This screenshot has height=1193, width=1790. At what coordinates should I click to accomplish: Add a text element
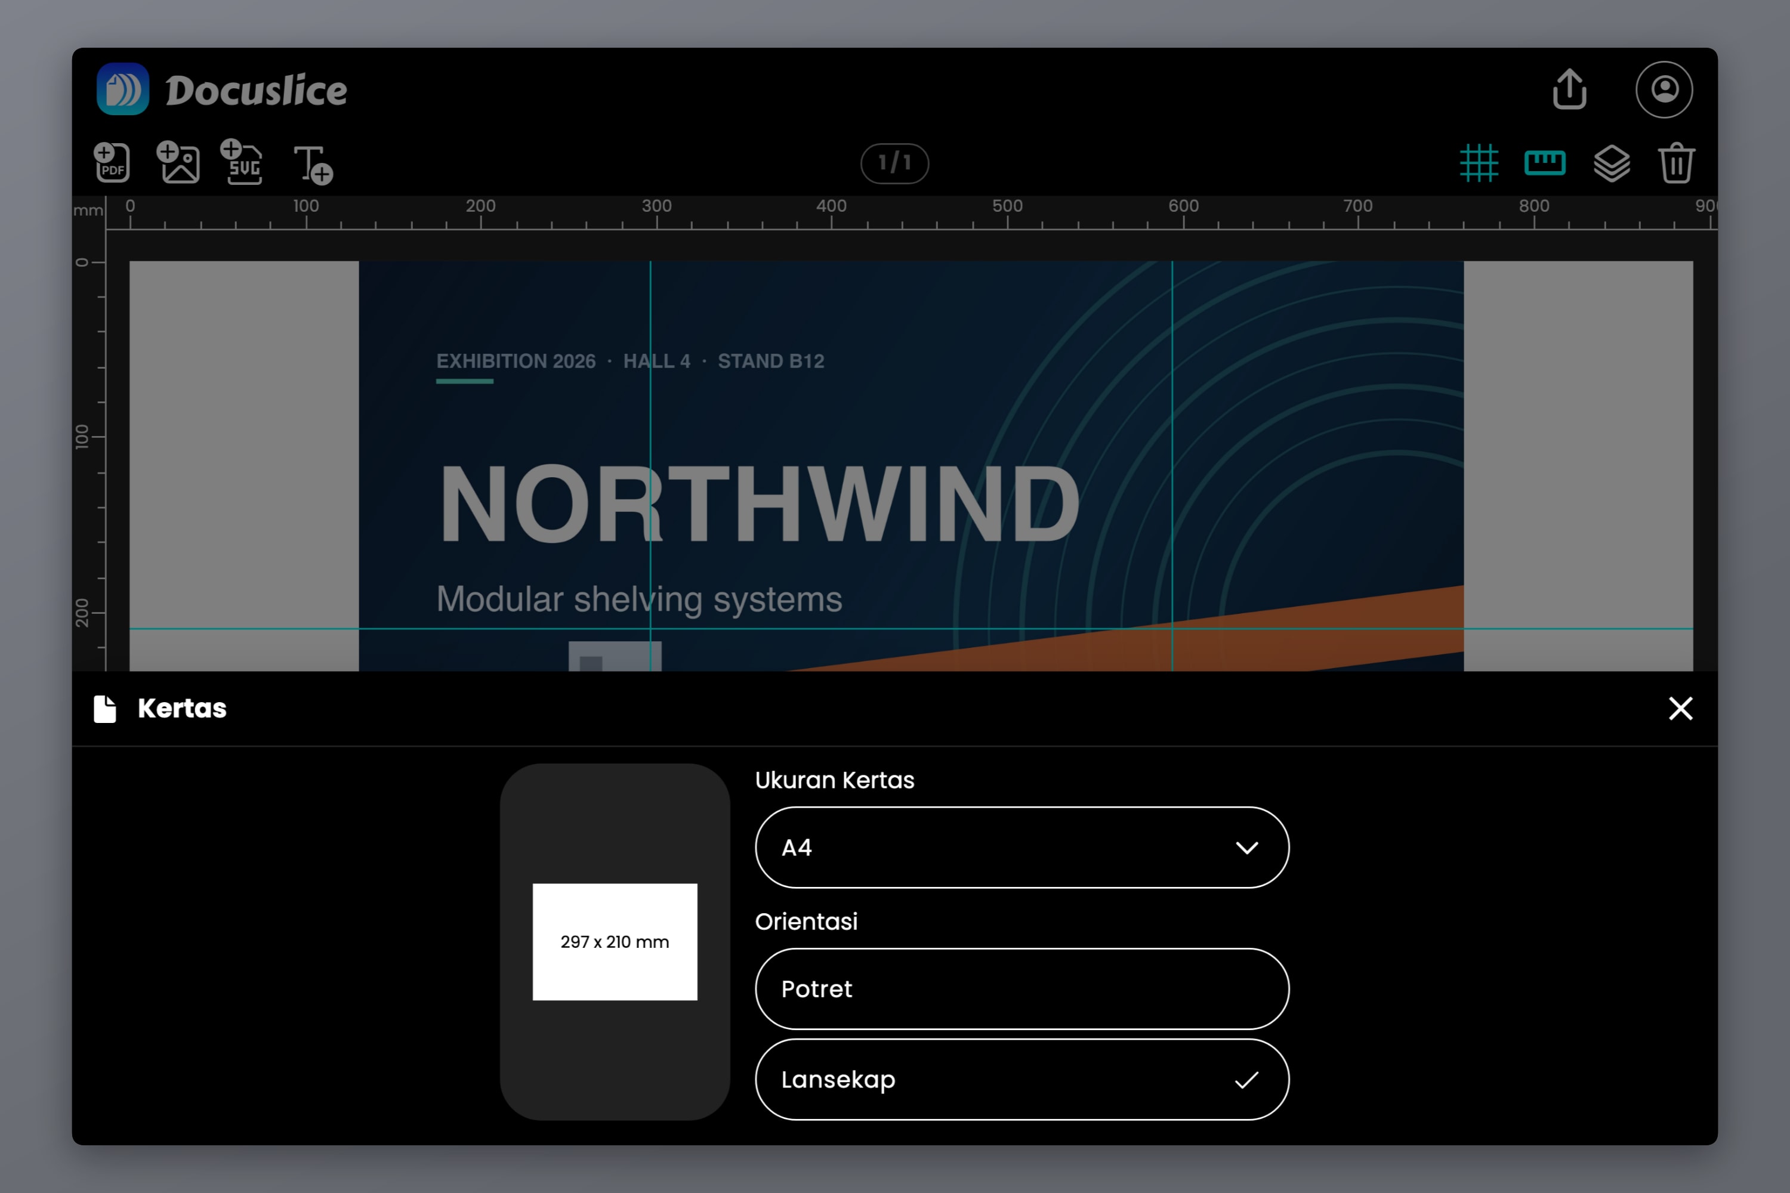(313, 165)
